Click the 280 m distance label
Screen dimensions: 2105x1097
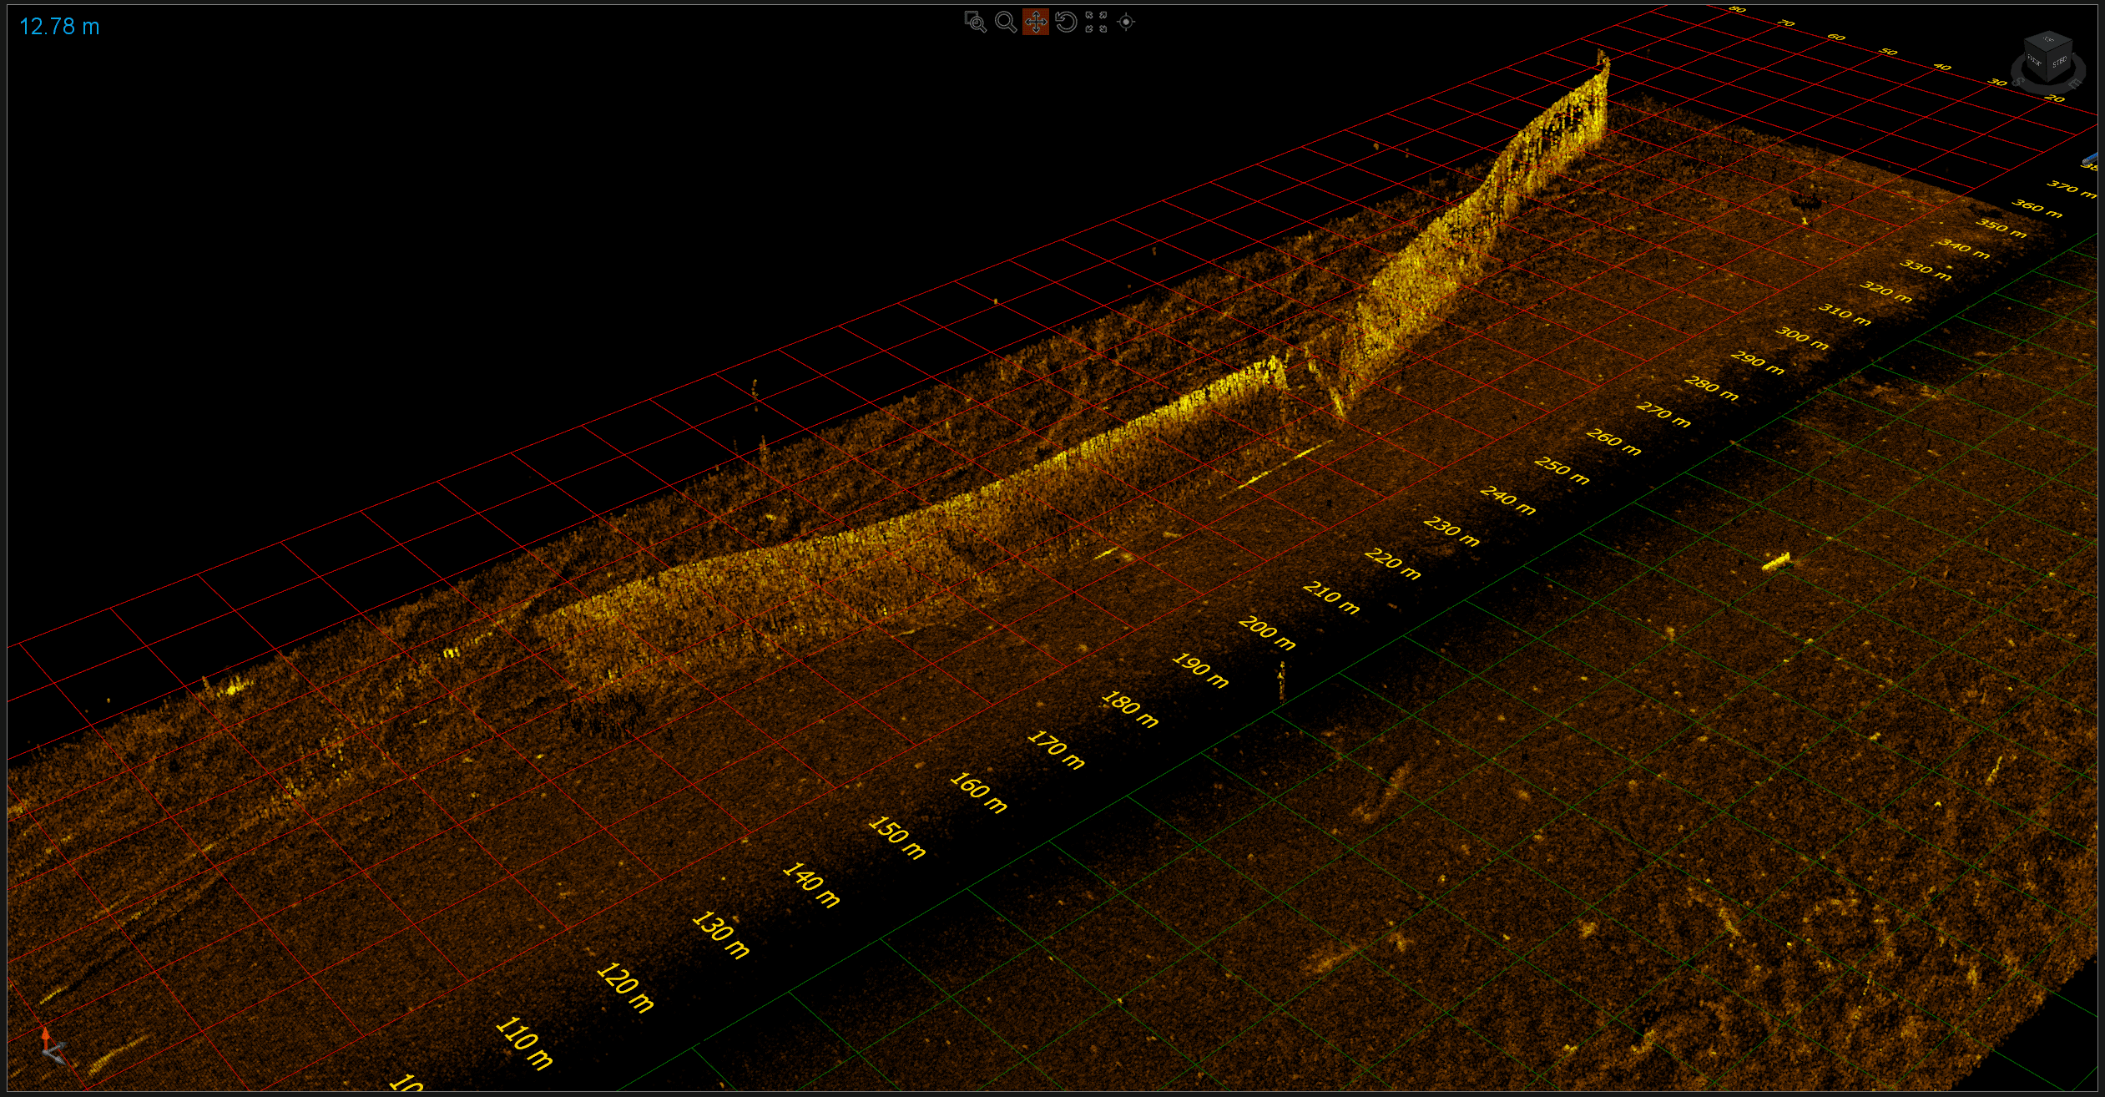(x=1711, y=387)
